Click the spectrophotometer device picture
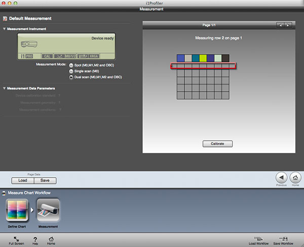This screenshot has width=304, height=247. click(29, 44)
